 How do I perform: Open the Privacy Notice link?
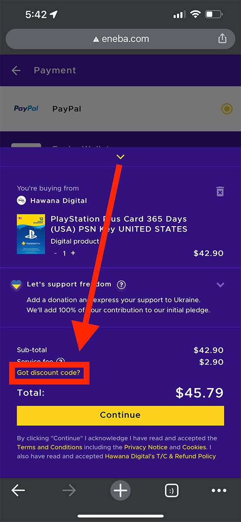click(x=146, y=447)
